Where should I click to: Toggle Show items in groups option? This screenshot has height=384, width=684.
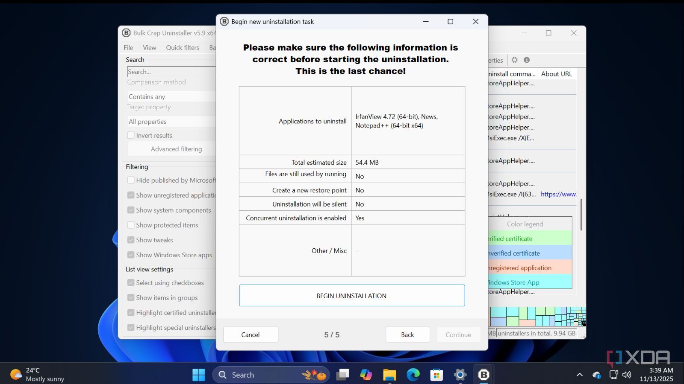[131, 297]
